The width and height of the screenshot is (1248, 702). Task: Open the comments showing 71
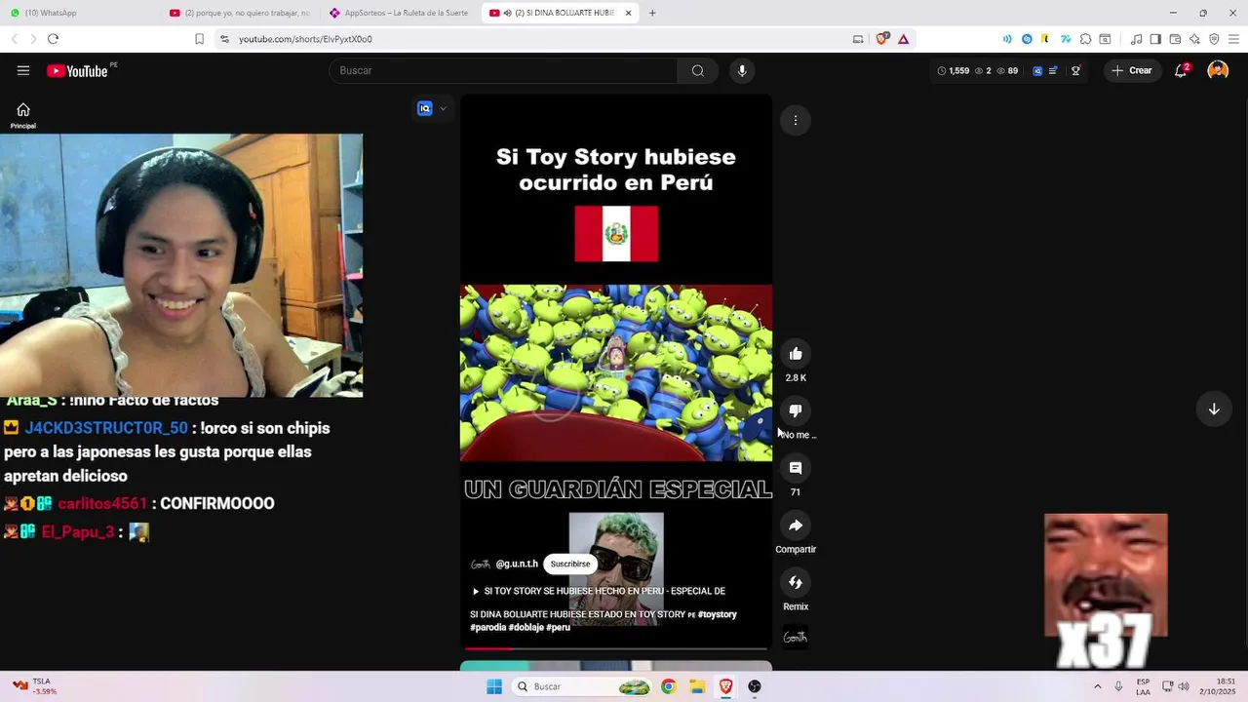796,468
